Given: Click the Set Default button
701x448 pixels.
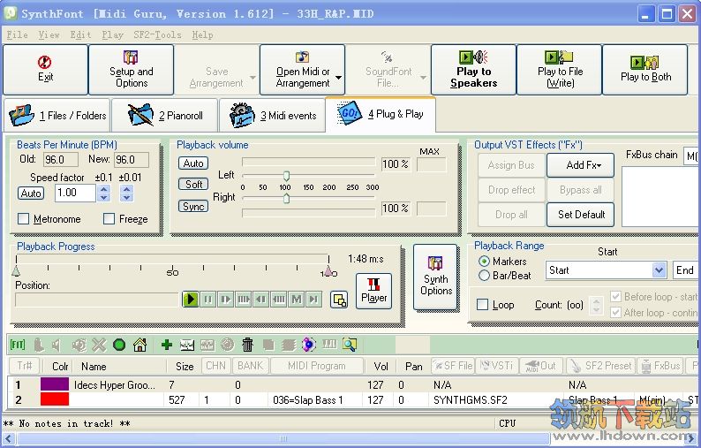Looking at the screenshot, I should coord(580,215).
